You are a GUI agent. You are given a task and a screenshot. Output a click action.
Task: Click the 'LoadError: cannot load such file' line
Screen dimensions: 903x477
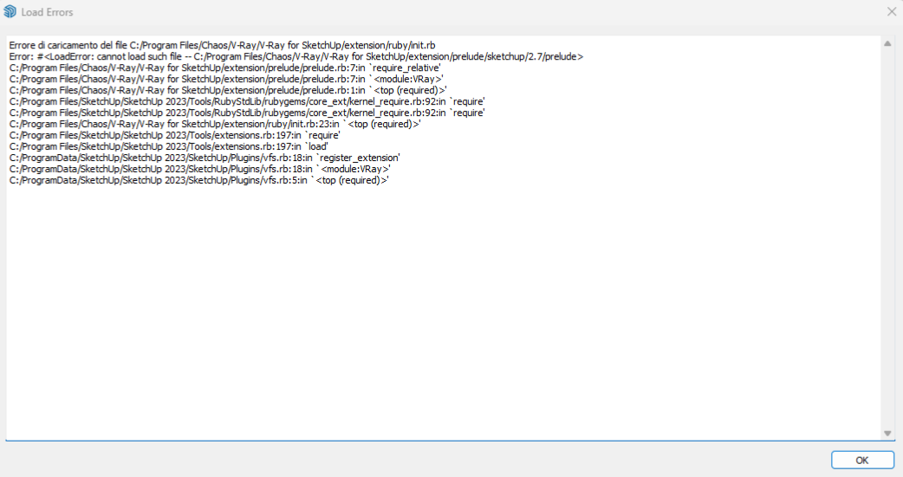(296, 56)
